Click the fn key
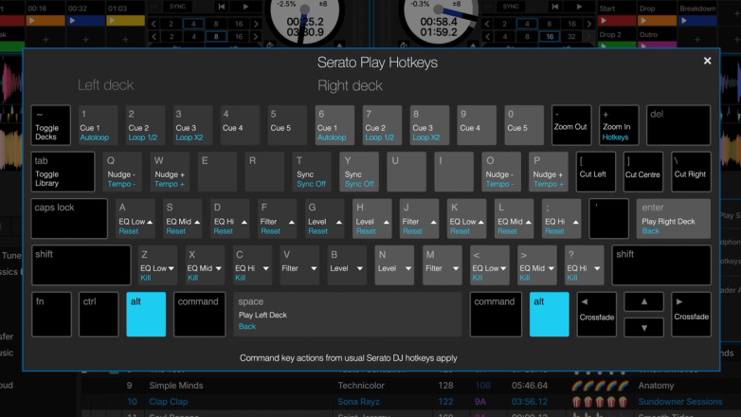 click(x=51, y=315)
